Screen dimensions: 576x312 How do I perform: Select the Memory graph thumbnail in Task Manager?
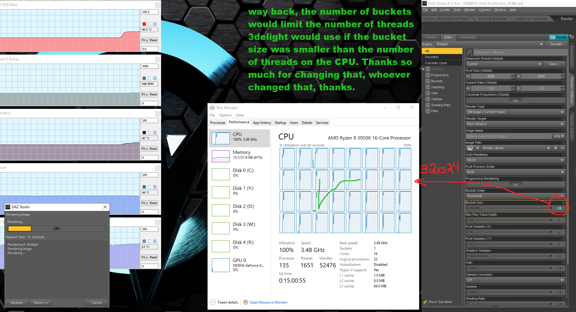point(221,156)
